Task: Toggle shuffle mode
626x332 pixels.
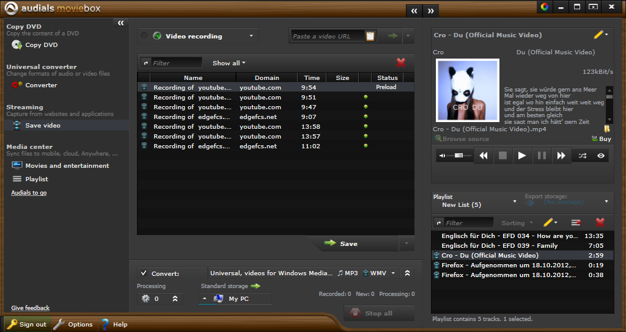Action: coord(583,156)
